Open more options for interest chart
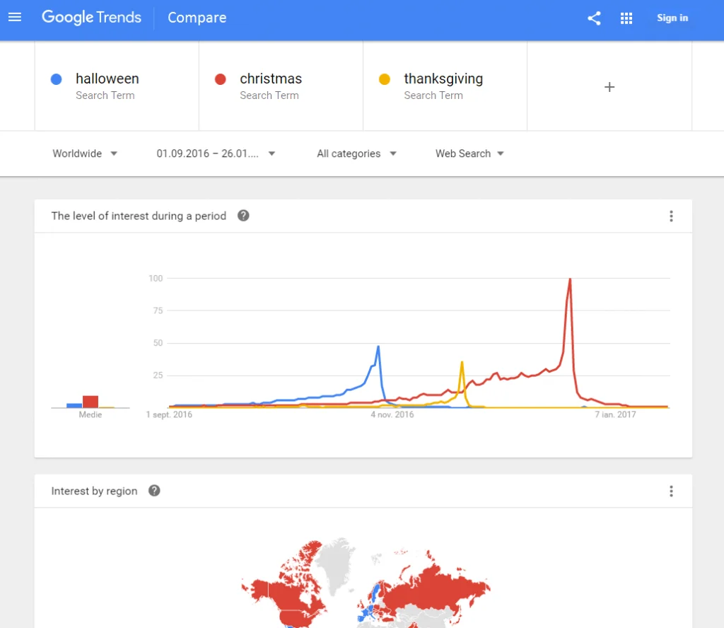The width and height of the screenshot is (724, 628). [x=671, y=216]
